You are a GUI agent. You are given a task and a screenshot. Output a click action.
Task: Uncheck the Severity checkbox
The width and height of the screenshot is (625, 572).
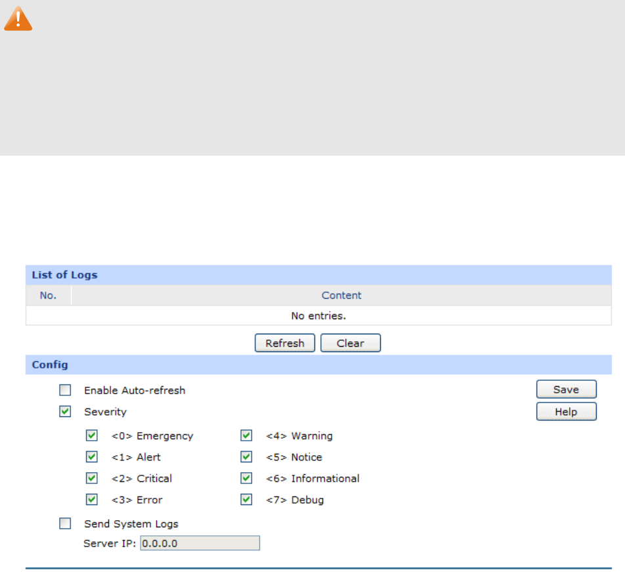(65, 411)
